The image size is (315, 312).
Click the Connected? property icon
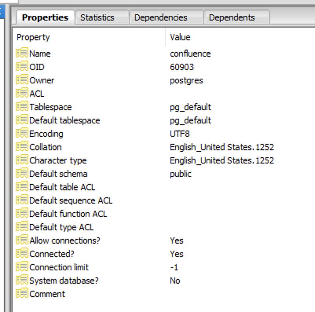(x=22, y=253)
